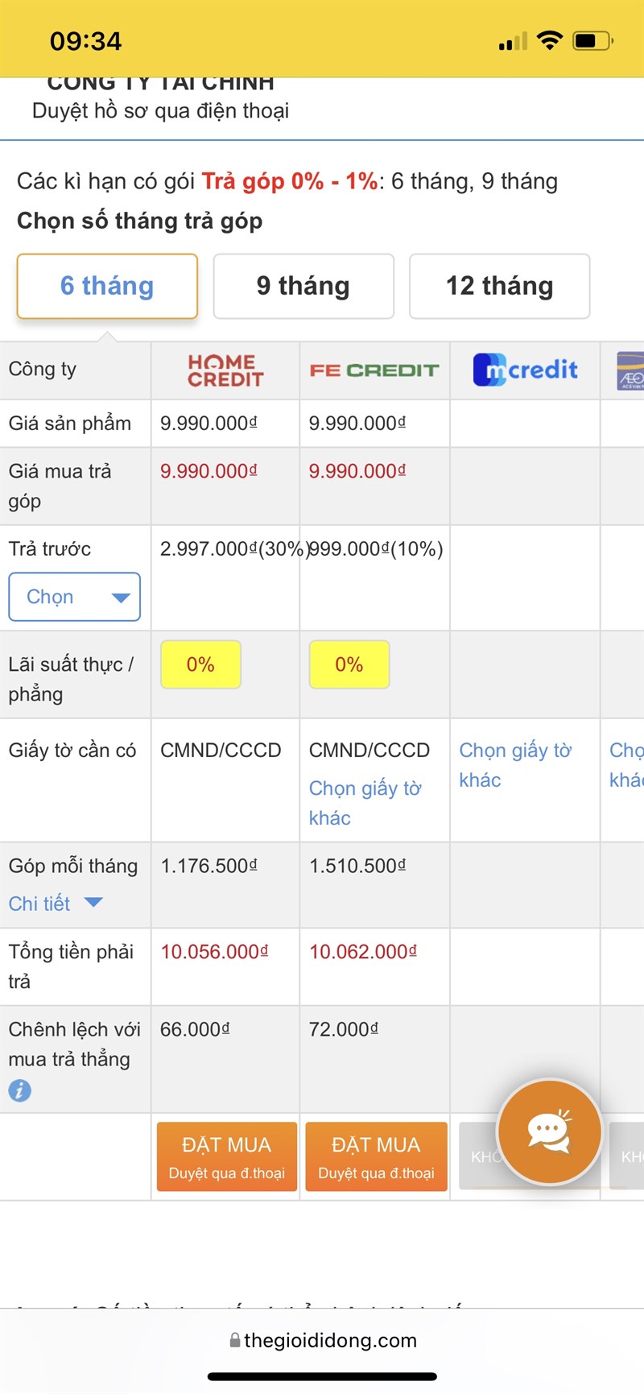Screen dimensions: 644x1394
Task: Tap the Giá sản phẩm row label
Action: coord(70,424)
